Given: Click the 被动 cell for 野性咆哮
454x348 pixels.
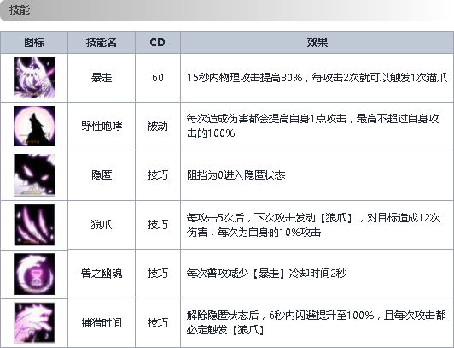Looking at the screenshot, I should pyautogui.click(x=158, y=127).
